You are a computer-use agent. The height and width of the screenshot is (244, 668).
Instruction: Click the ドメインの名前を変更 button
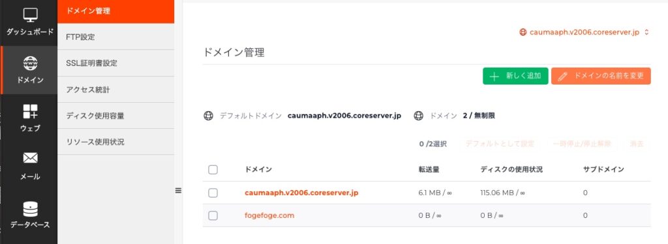tap(601, 76)
